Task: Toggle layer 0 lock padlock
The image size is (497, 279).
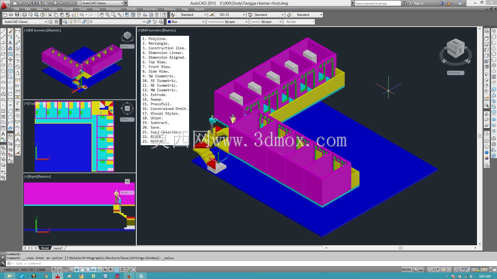Action: click(x=84, y=22)
